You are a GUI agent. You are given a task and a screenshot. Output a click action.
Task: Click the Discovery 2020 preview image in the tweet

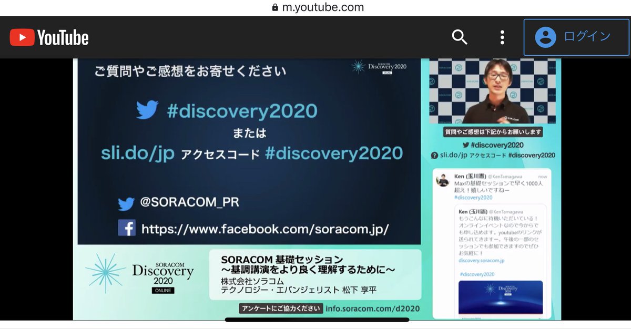[x=501, y=297]
